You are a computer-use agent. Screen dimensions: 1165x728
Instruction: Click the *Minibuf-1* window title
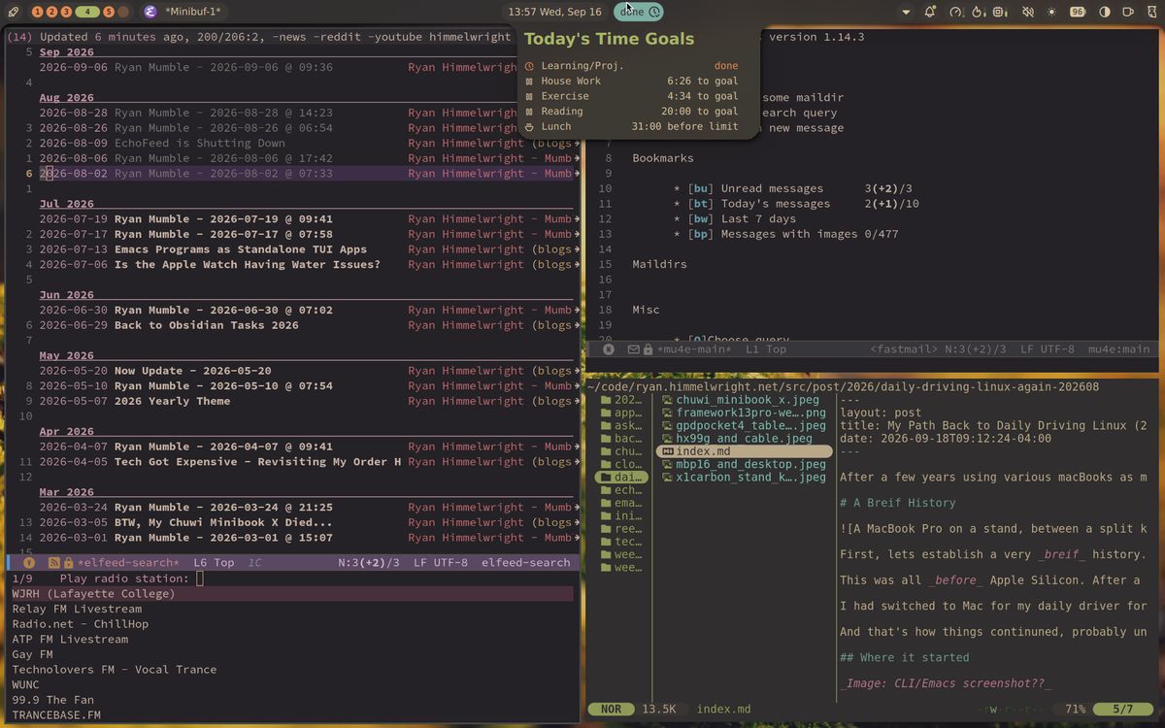tap(193, 12)
